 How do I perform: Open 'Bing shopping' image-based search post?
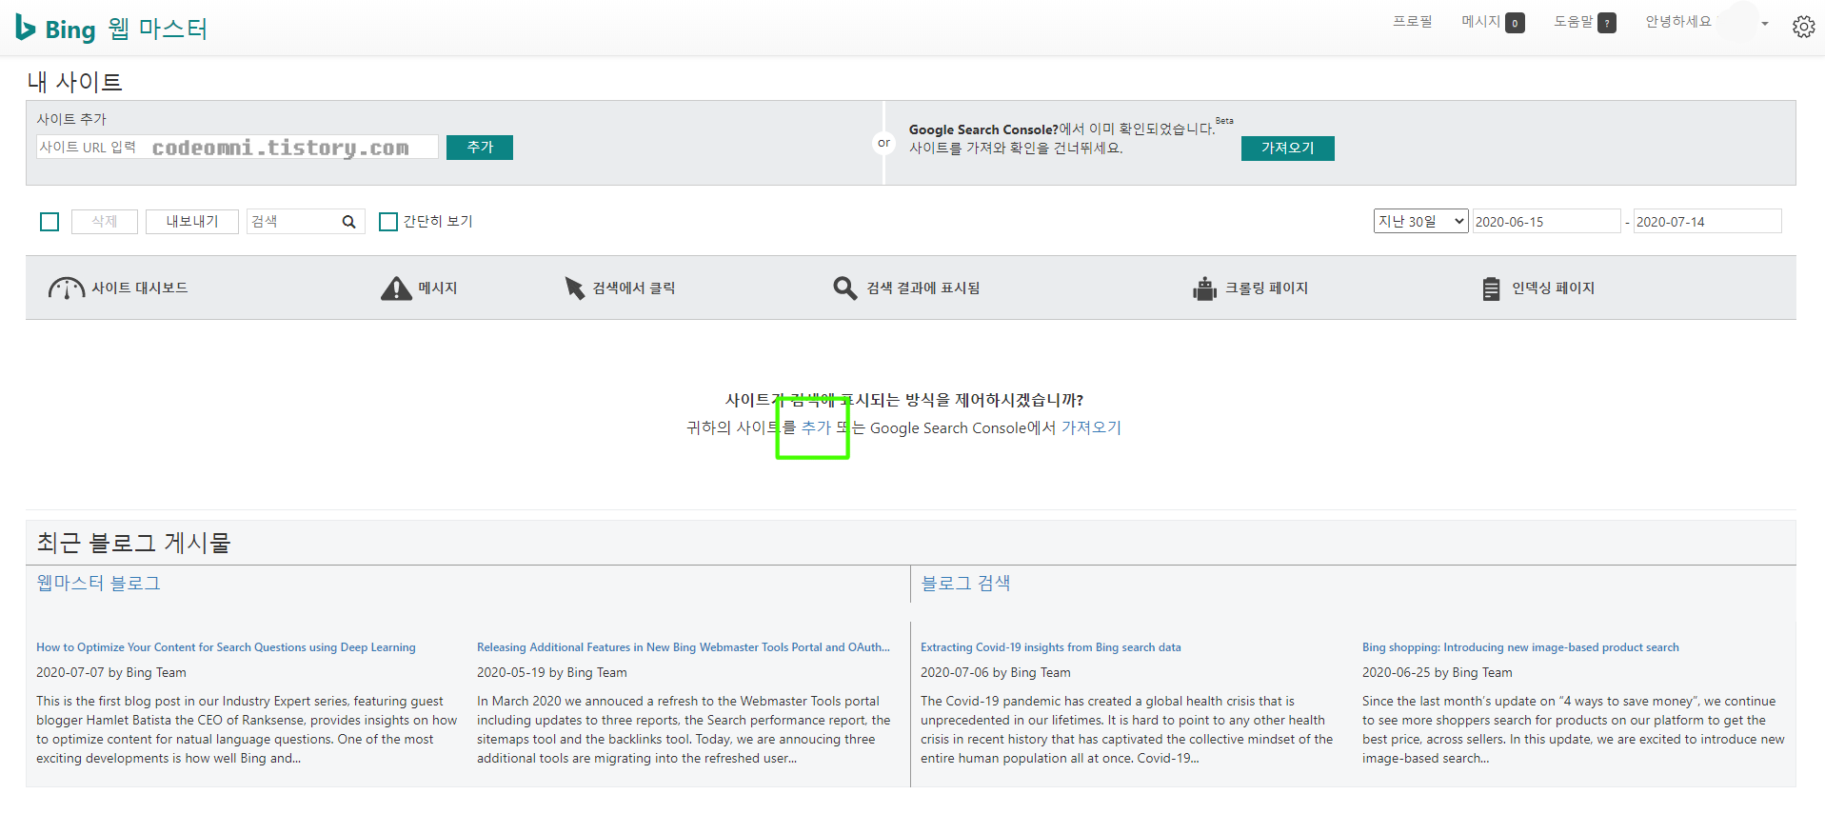1520,647
